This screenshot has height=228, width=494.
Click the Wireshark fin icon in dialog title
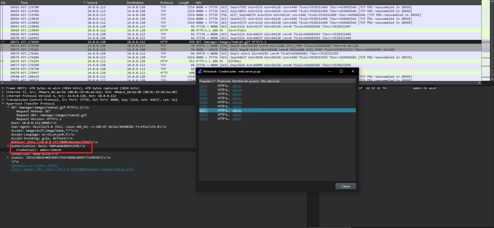pyautogui.click(x=200, y=71)
